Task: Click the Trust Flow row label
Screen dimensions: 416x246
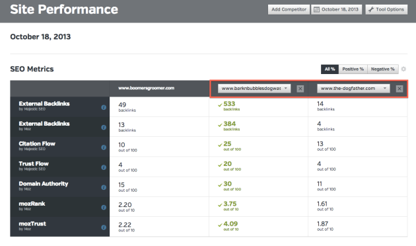Action: point(34,163)
